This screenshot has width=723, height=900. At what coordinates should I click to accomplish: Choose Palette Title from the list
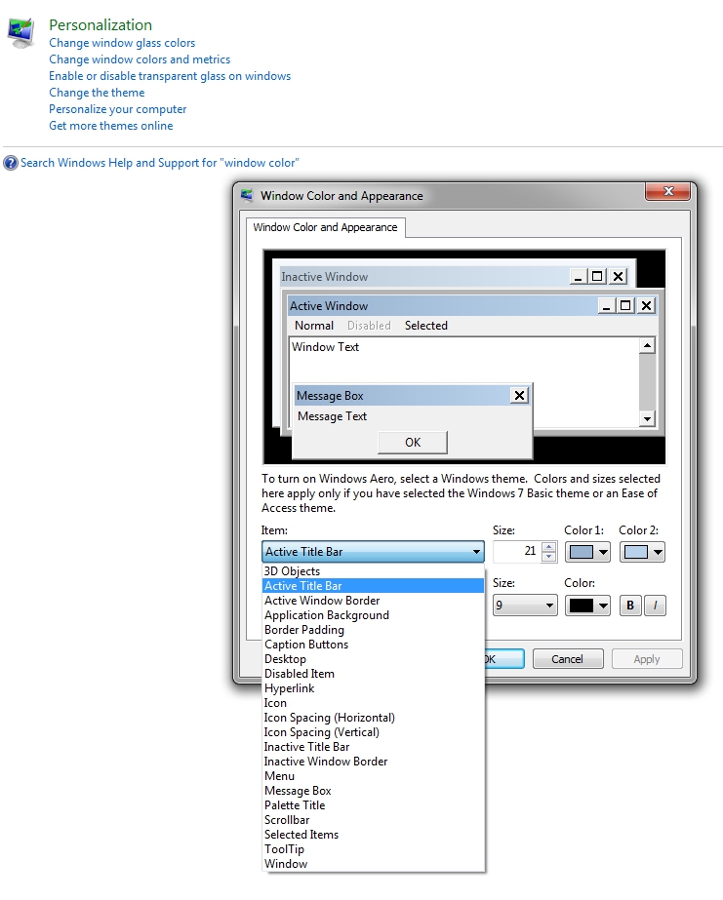(373, 805)
